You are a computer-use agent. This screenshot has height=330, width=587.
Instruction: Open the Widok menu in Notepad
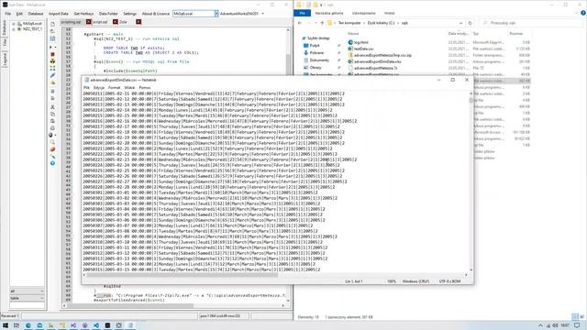coord(129,88)
